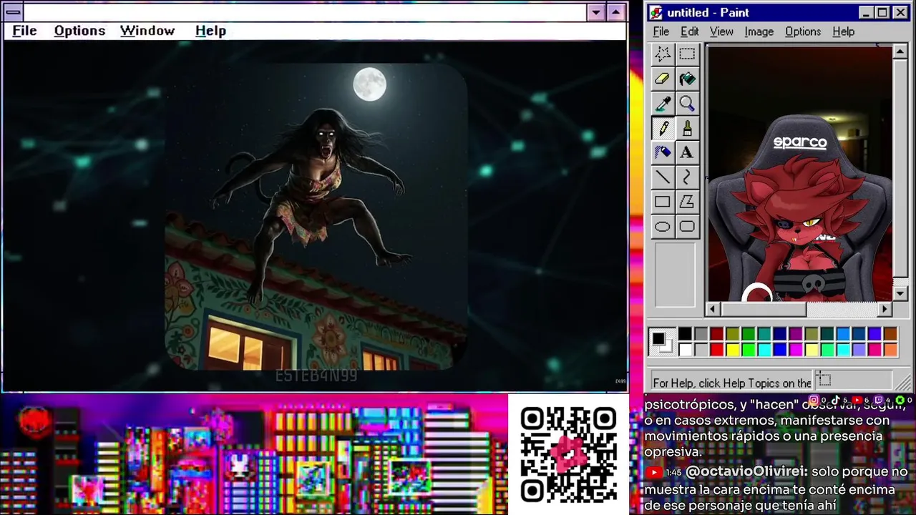Activate the Pick Color eyedropper tool
This screenshot has width=916, height=515.
coord(663,104)
